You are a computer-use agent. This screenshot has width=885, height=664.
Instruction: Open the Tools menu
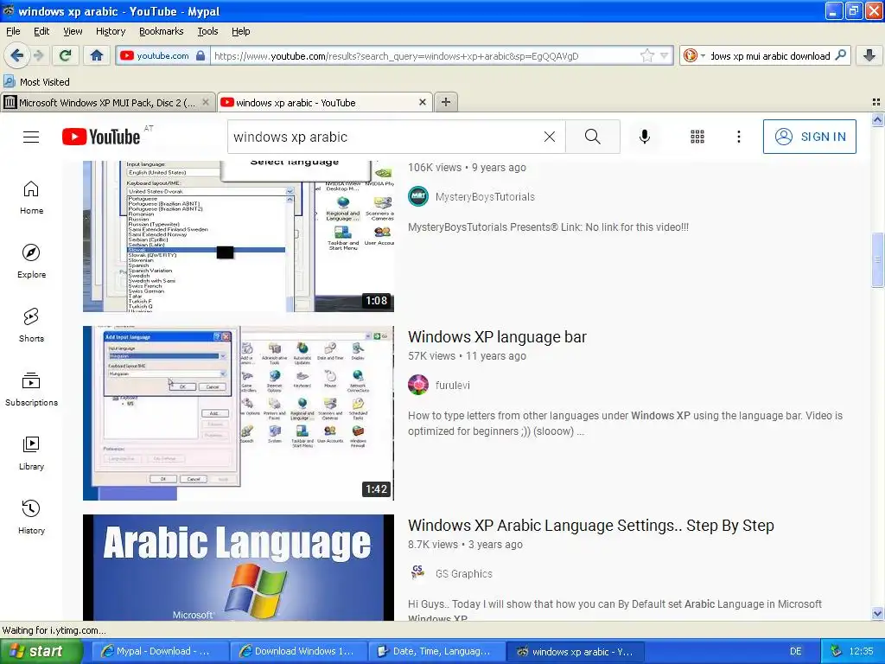coord(207,32)
